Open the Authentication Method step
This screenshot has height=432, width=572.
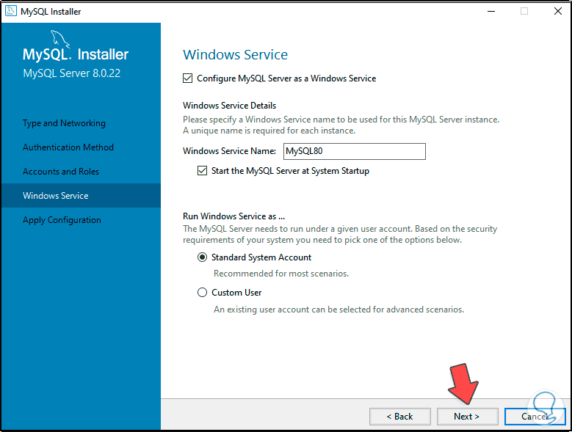(68, 147)
